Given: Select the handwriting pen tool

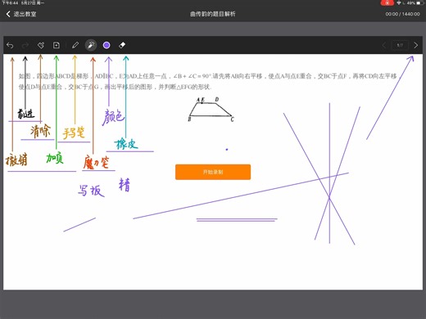Looking at the screenshot, I should point(75,45).
